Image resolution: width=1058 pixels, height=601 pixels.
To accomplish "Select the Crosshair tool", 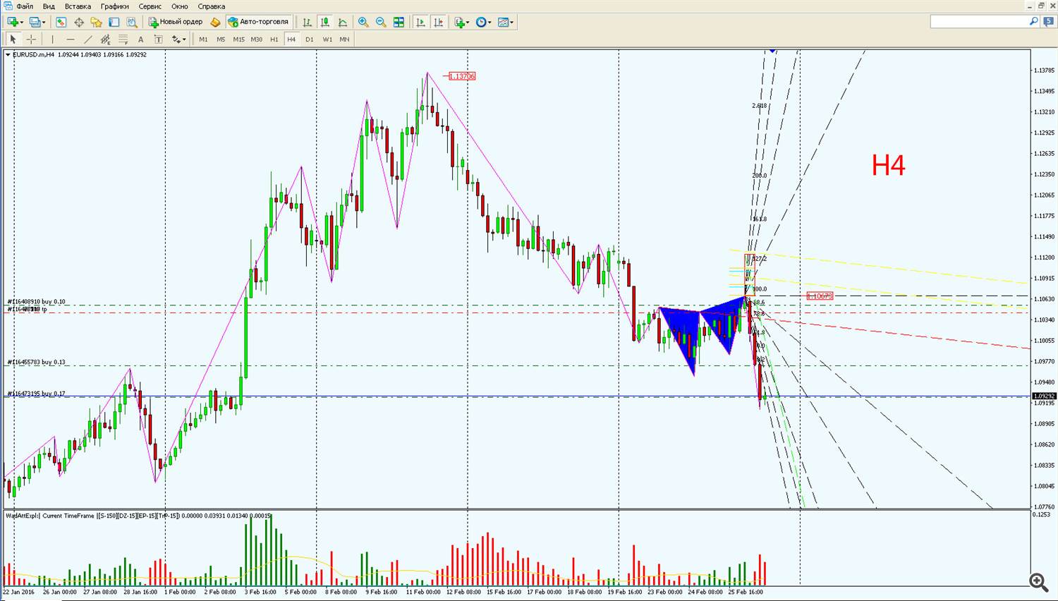I will tap(31, 40).
